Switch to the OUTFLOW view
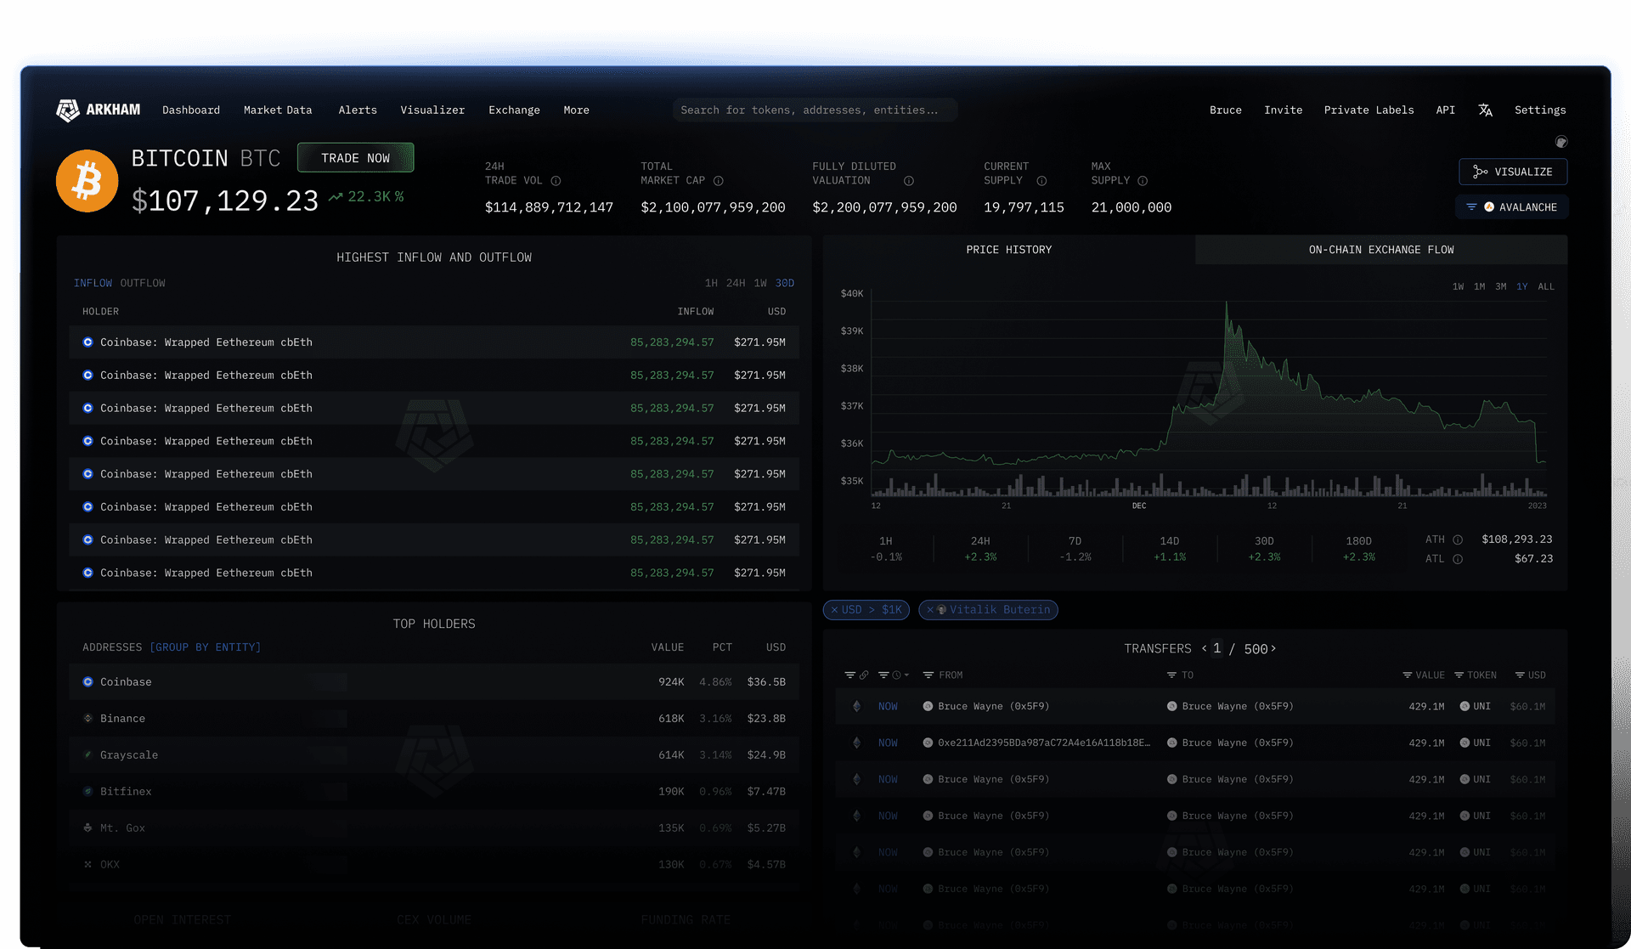 (143, 283)
